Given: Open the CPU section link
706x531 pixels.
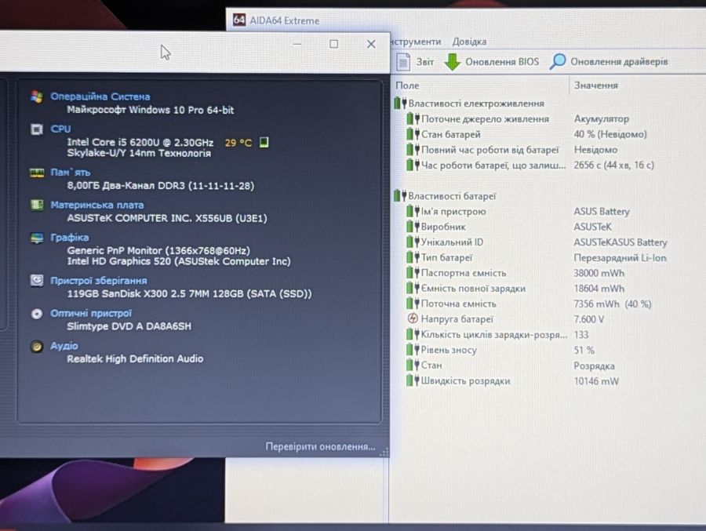Looking at the screenshot, I should coord(60,129).
